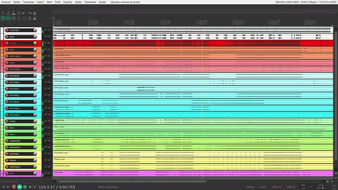
Task: Go to project start transport button
Action: [x=3, y=187]
